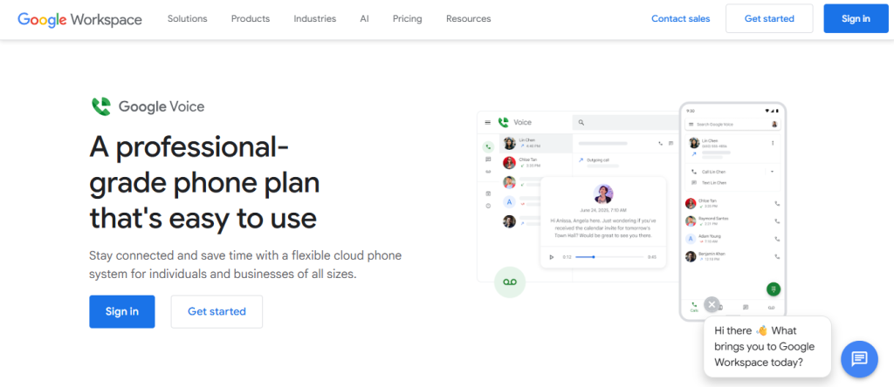The height and width of the screenshot is (387, 894).
Task: Select Chloe Tan row in desktop call list
Action: [536, 163]
